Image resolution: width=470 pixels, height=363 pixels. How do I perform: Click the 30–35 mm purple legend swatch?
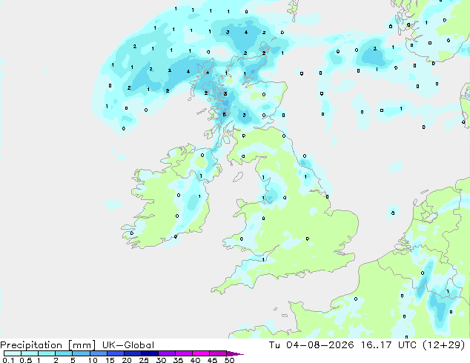pos(166,353)
